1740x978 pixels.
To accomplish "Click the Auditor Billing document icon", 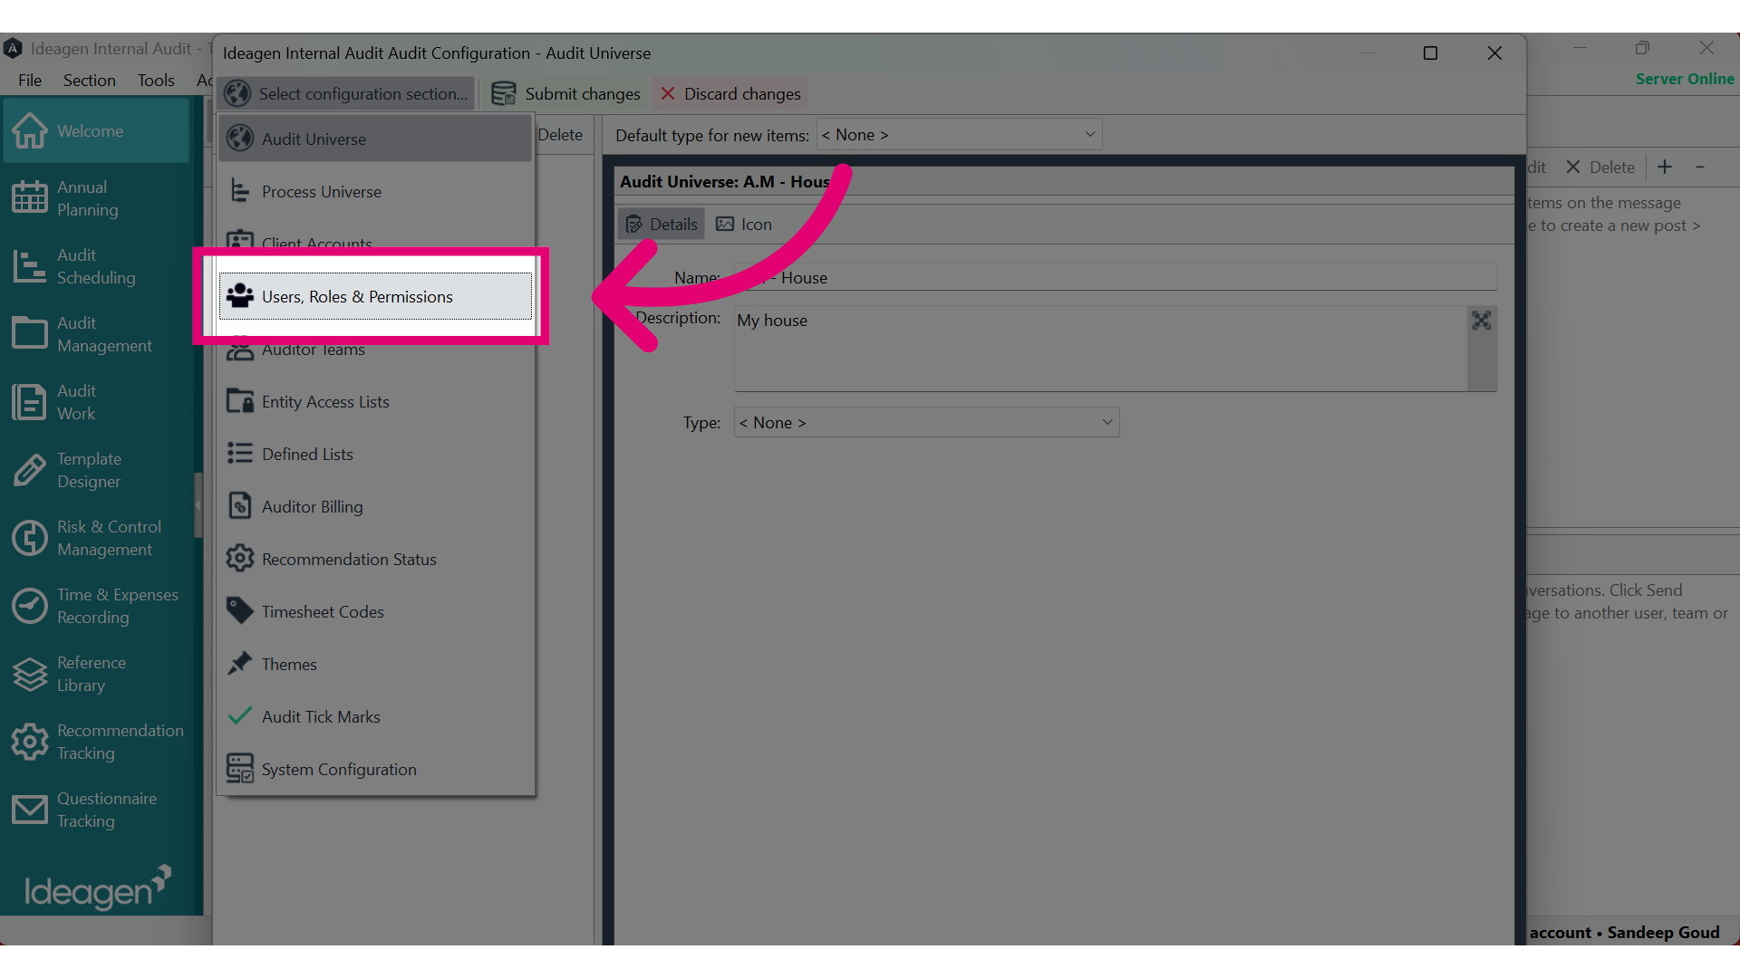I will [x=240, y=505].
